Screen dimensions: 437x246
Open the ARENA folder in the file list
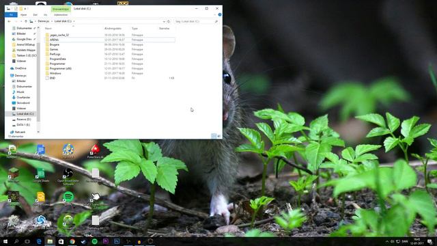[111, 40]
